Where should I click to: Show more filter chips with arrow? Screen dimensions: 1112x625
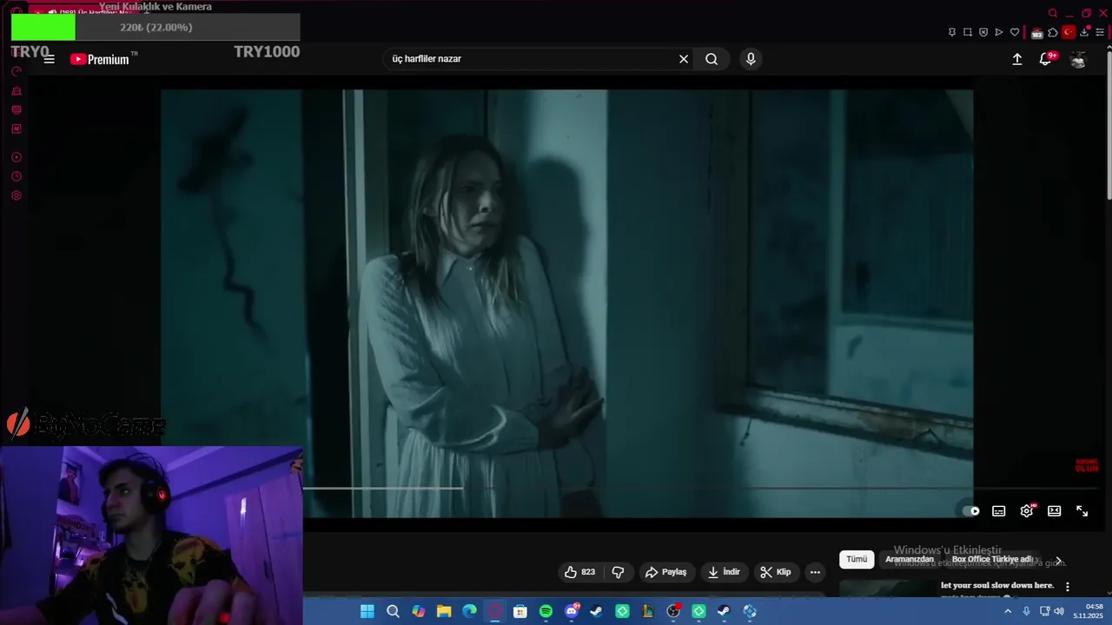[x=1058, y=561]
